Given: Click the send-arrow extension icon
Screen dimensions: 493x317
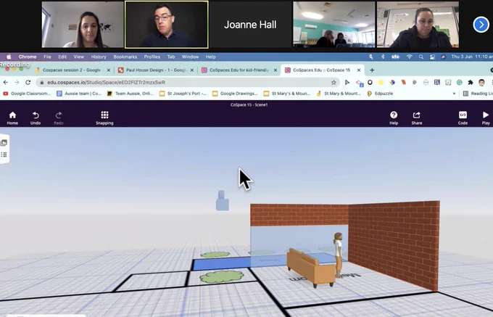Looking at the screenshot, I should [x=347, y=83].
